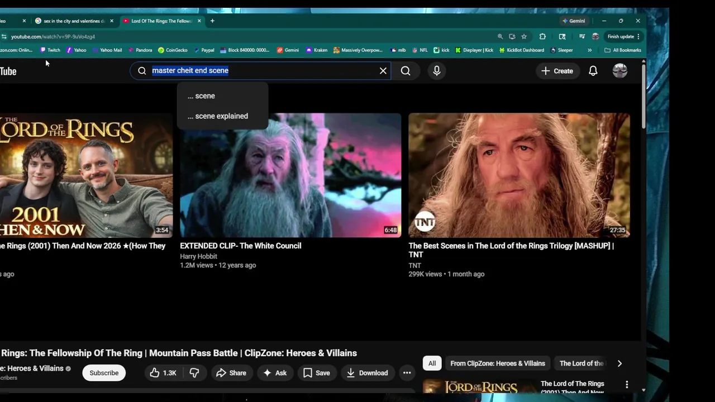Play the 2001 Then & Now thumbnail
Viewport: 715px width, 402px height.
[86, 175]
